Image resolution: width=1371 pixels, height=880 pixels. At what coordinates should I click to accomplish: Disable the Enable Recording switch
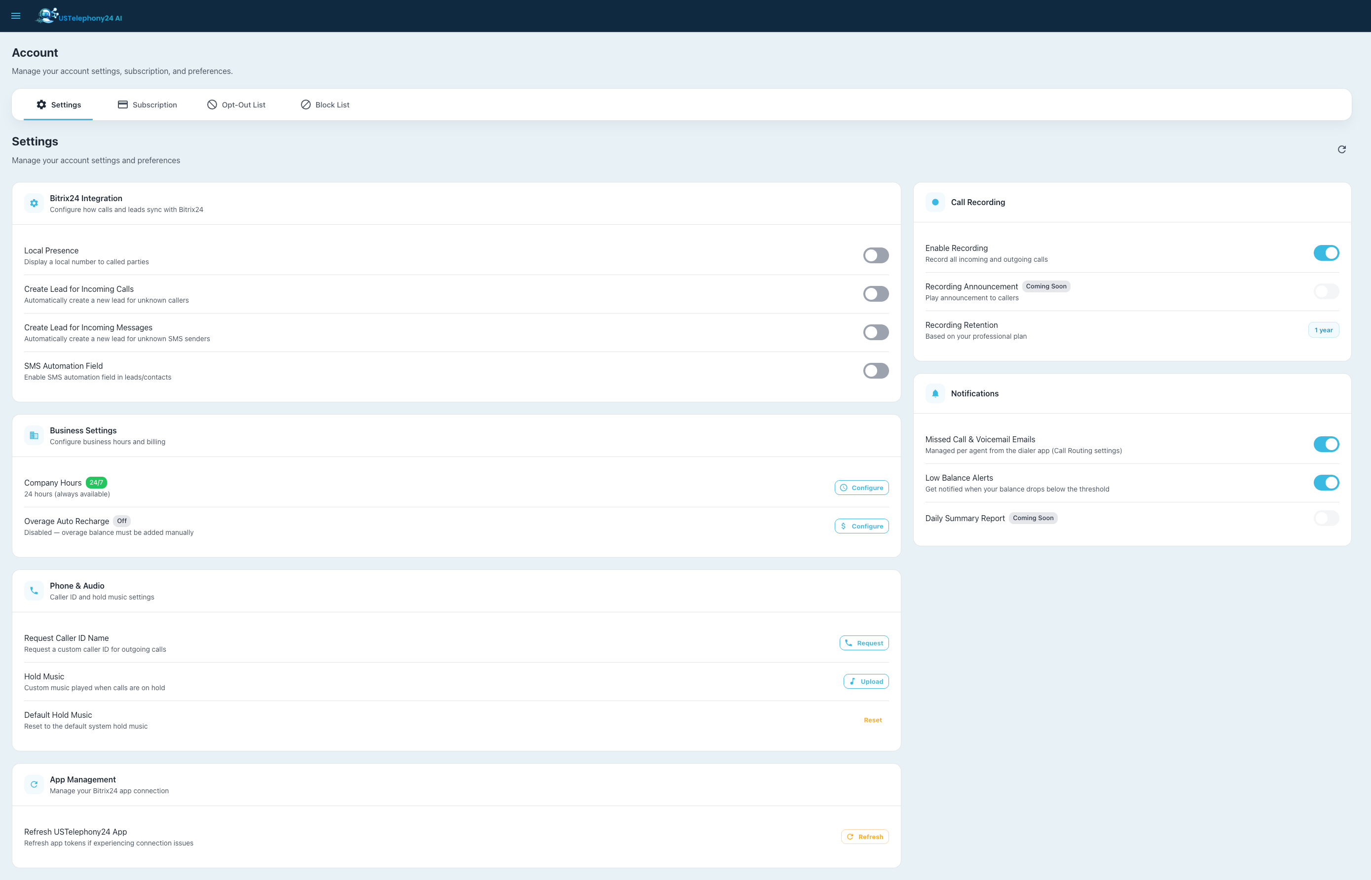pyautogui.click(x=1326, y=253)
